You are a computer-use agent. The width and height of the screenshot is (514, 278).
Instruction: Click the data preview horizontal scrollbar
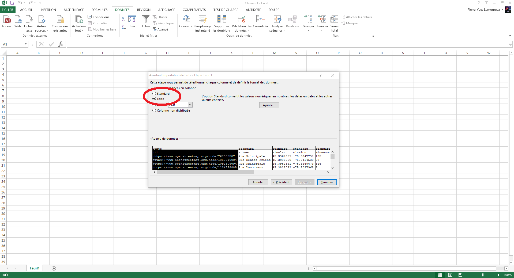[241, 172]
